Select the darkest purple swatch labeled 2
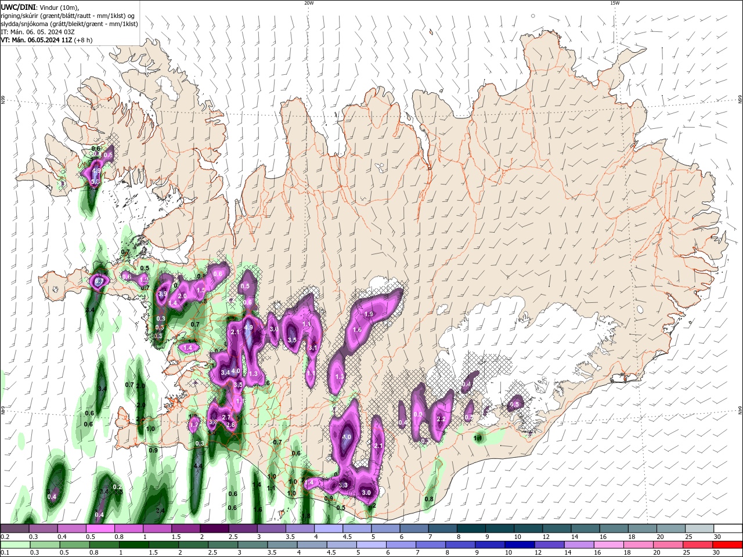 (x=214, y=529)
